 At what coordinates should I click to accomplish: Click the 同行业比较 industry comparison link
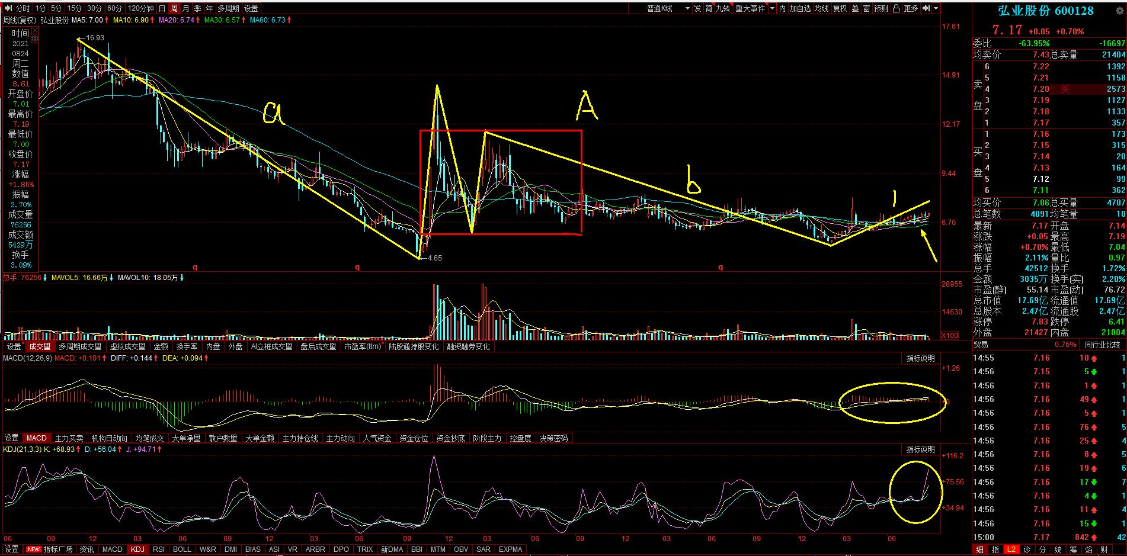pos(1103,345)
